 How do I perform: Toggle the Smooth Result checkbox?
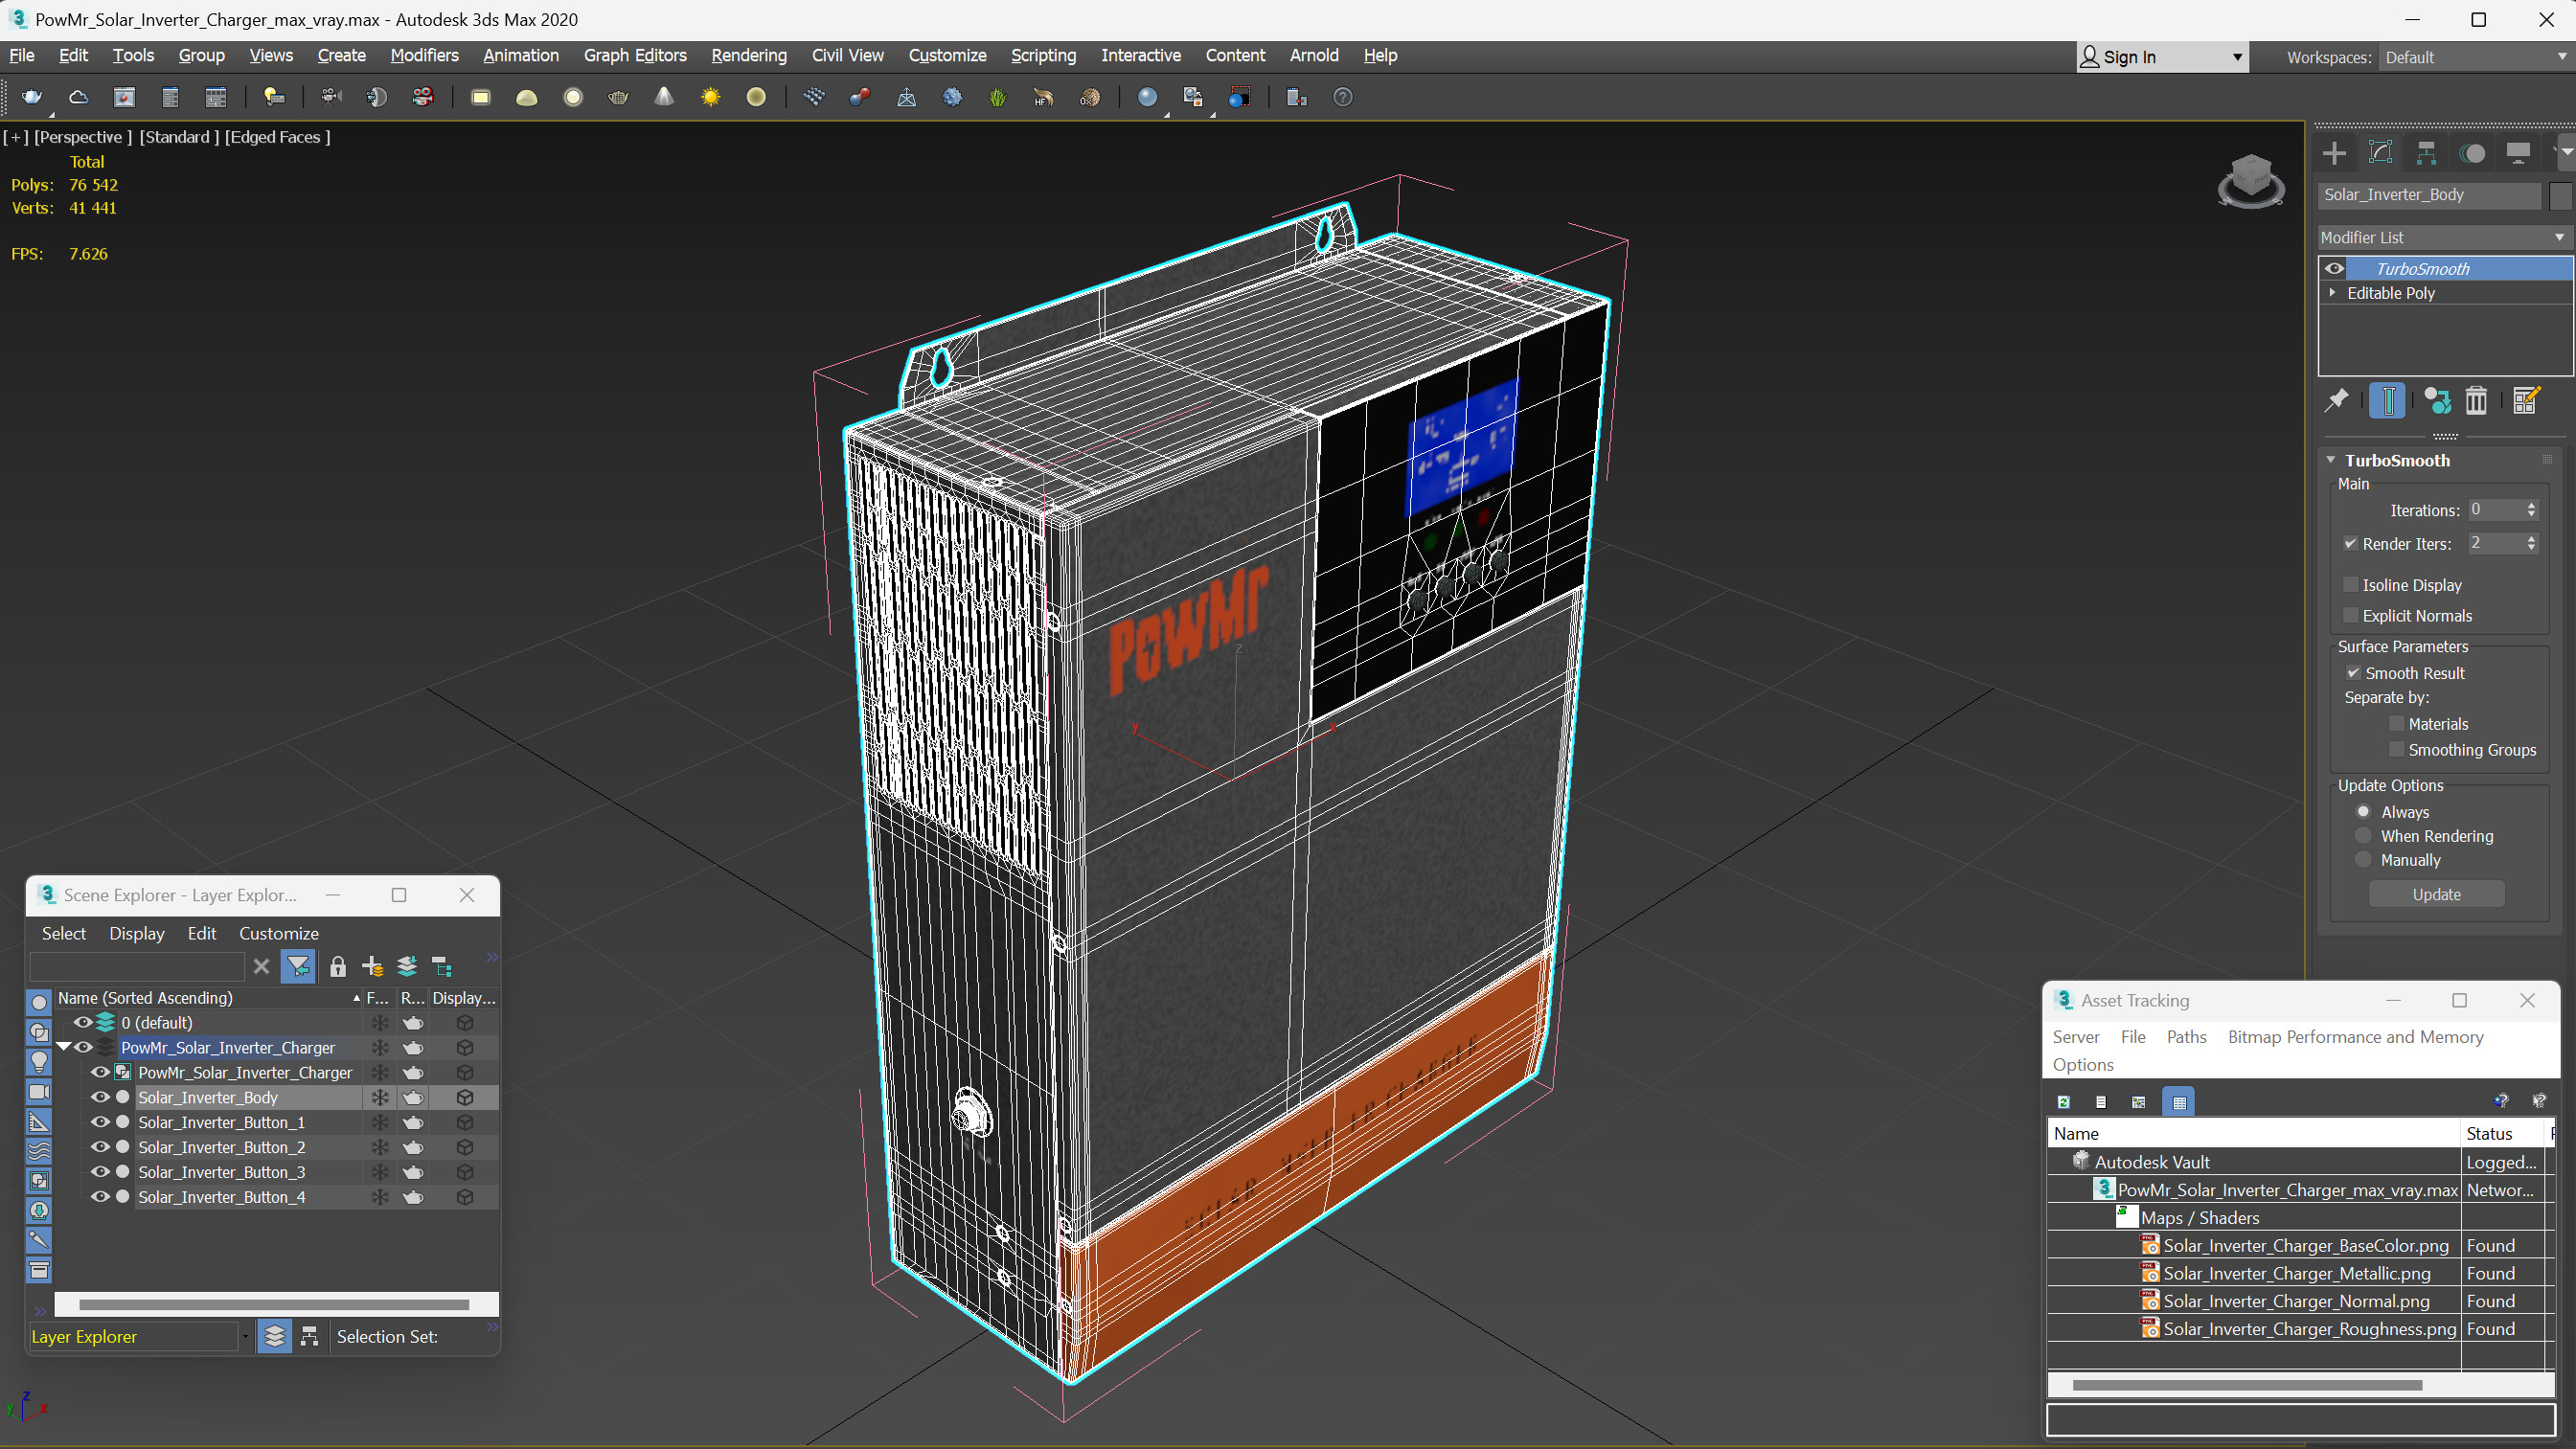click(x=2353, y=673)
